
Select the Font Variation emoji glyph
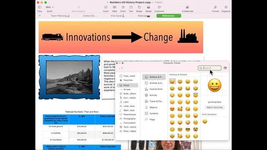point(205,121)
